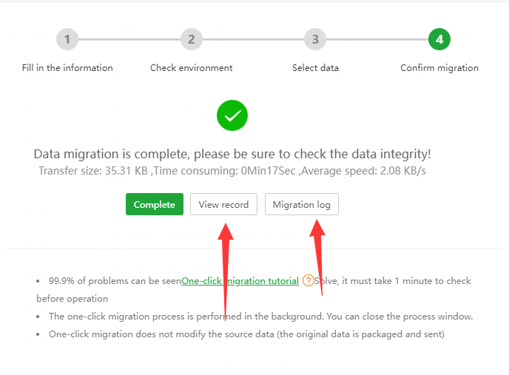Click the progress line between steps 2 and 3

pyautogui.click(x=253, y=39)
